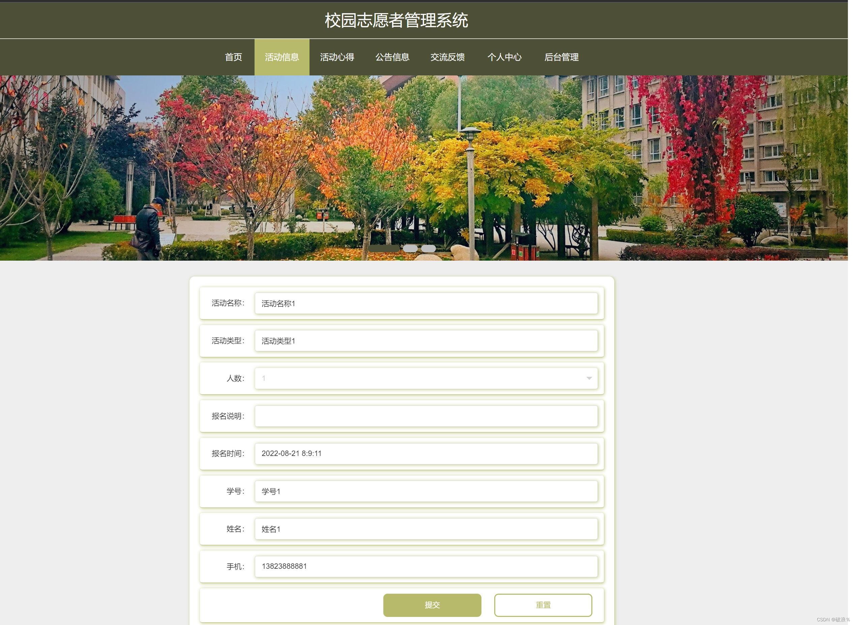Screen dimensions: 855x625
Task: Open the 公告信息 page
Action: (392, 57)
